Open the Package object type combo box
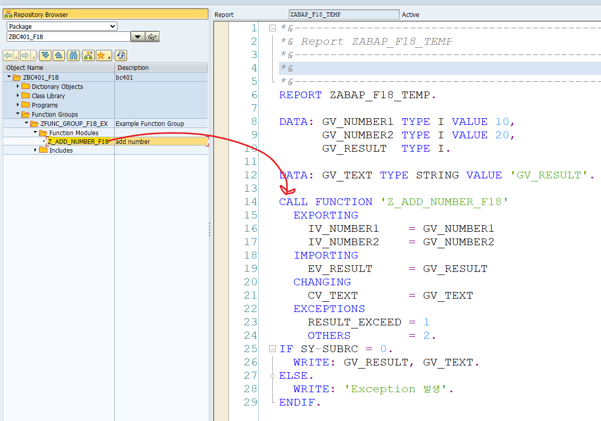 click(x=62, y=26)
